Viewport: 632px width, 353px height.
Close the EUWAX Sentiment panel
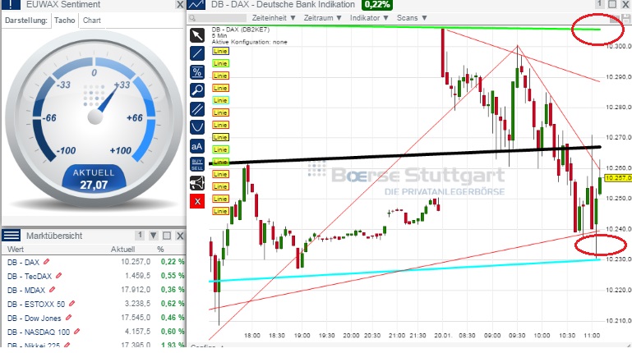click(x=180, y=5)
